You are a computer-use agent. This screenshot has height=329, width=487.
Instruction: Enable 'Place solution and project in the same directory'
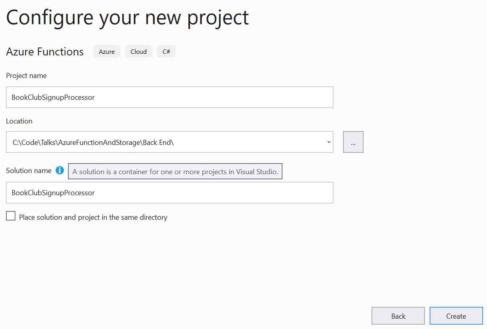click(x=11, y=216)
